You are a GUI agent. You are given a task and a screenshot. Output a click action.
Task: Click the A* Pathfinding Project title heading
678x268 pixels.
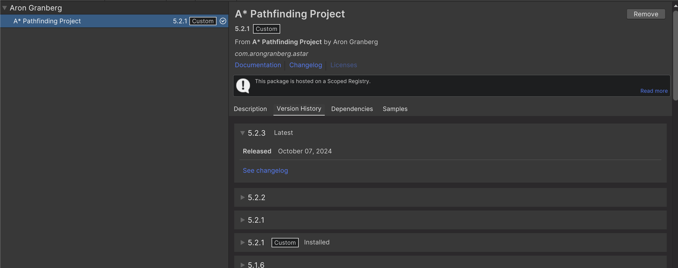[x=290, y=14]
